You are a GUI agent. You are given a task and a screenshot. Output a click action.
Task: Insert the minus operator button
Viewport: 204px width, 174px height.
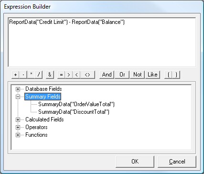pyautogui.click(x=23, y=75)
